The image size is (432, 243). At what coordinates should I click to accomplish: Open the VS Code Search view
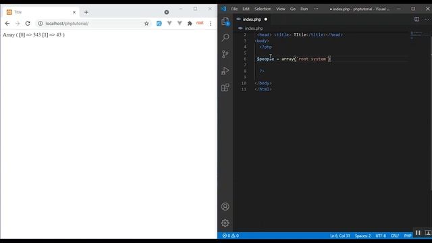point(225,38)
